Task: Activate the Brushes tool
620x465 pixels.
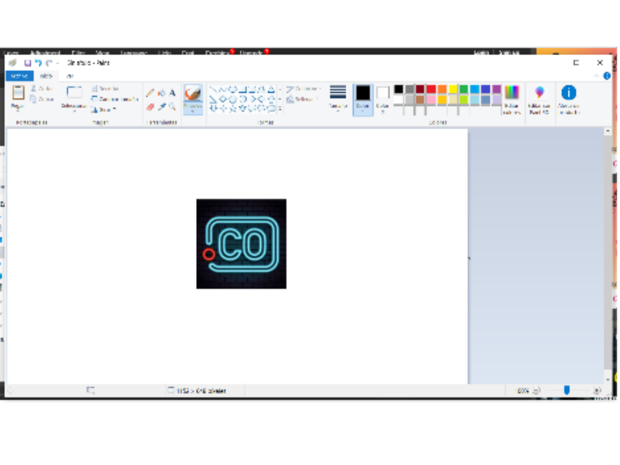Action: point(193,96)
